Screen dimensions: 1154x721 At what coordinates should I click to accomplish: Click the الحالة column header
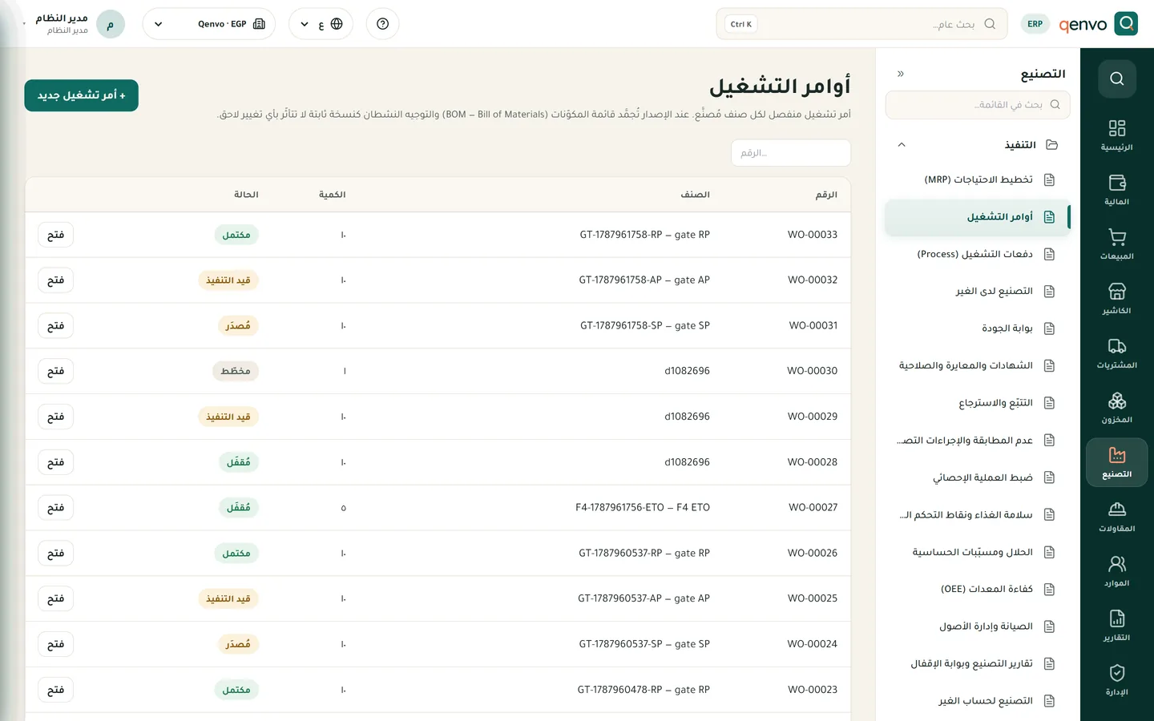(246, 195)
